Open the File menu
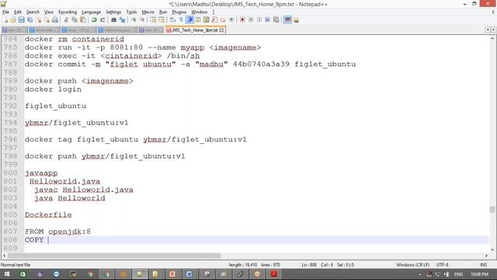This screenshot has width=497, height=280. pyautogui.click(x=5, y=12)
